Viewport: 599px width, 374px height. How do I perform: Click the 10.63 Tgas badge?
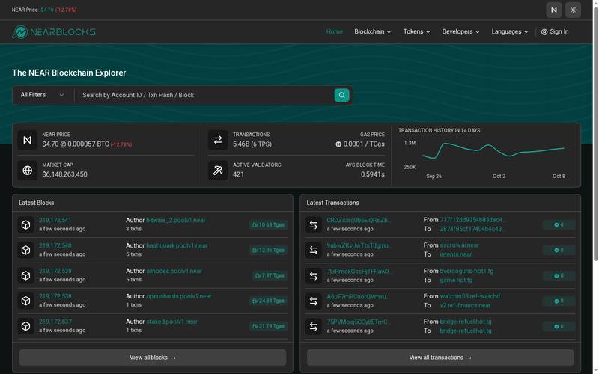point(268,225)
